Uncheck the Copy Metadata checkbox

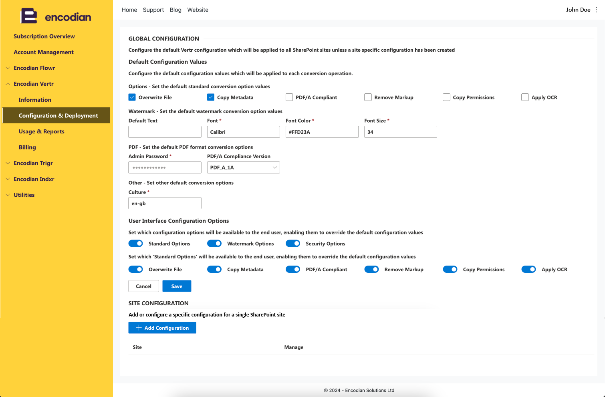coord(211,97)
